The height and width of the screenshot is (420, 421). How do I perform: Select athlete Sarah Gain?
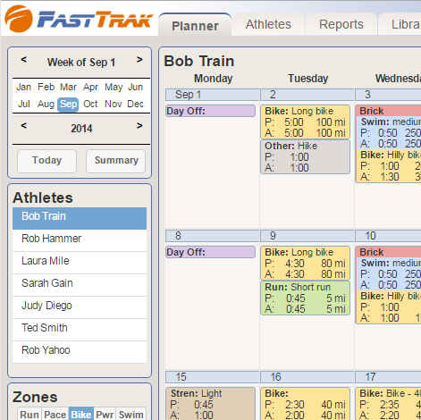(x=80, y=285)
